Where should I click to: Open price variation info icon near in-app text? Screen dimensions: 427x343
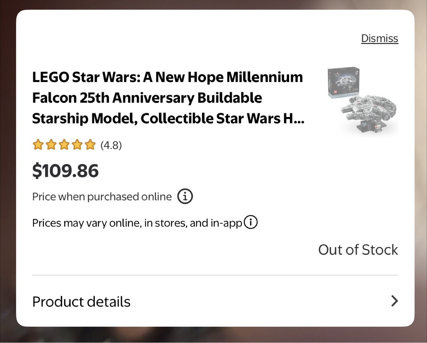click(251, 222)
